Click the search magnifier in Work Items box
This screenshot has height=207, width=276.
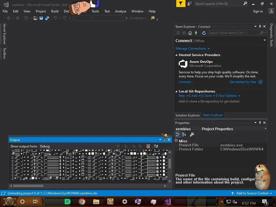261,33
